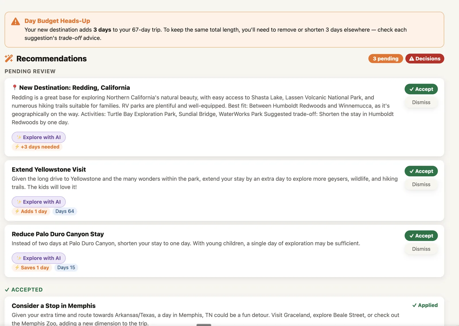Click the checkmark icon next to ACCEPTED heading
Image resolution: width=459 pixels, height=326 pixels.
pos(7,290)
